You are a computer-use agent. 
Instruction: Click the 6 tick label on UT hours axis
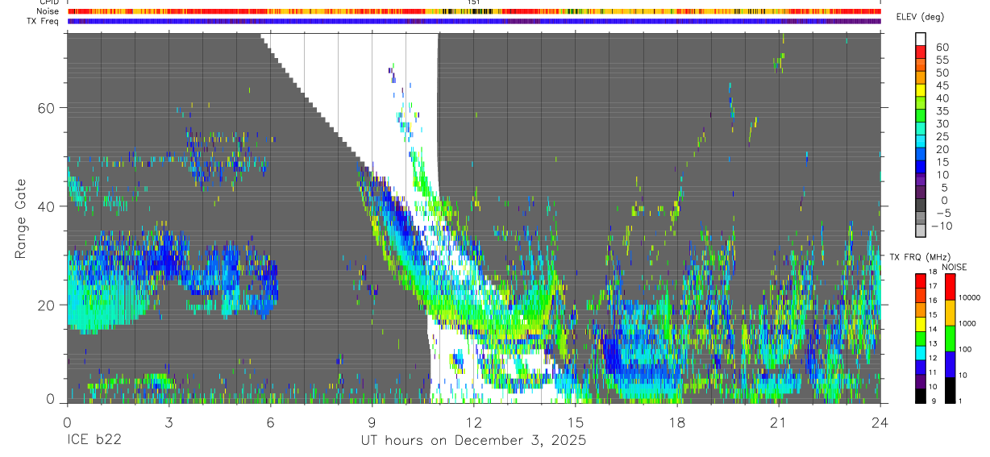[270, 423]
